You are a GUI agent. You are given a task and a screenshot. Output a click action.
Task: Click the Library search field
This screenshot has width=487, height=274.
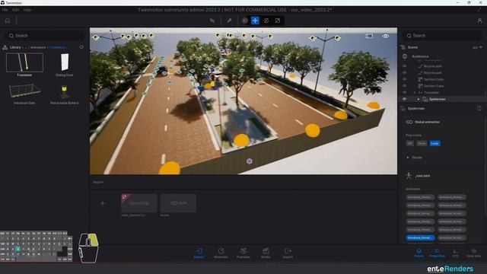tap(45, 36)
